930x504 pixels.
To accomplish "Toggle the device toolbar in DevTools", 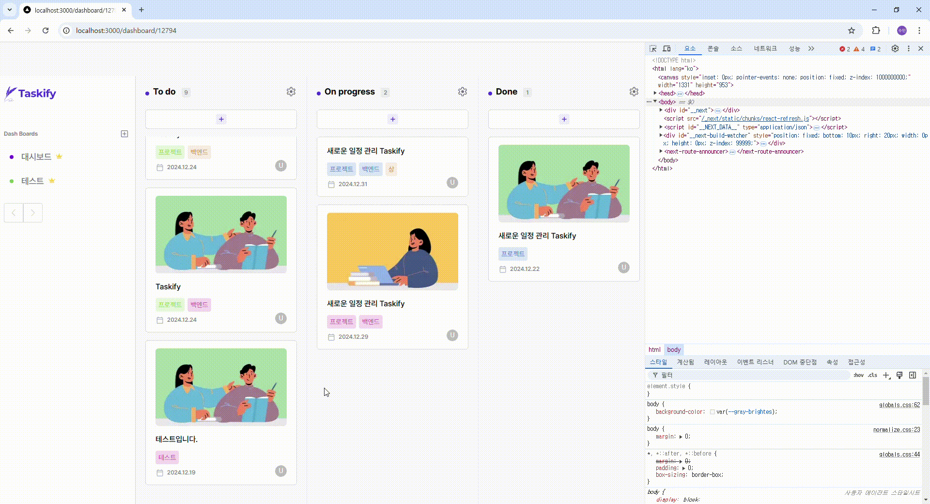I will (667, 49).
